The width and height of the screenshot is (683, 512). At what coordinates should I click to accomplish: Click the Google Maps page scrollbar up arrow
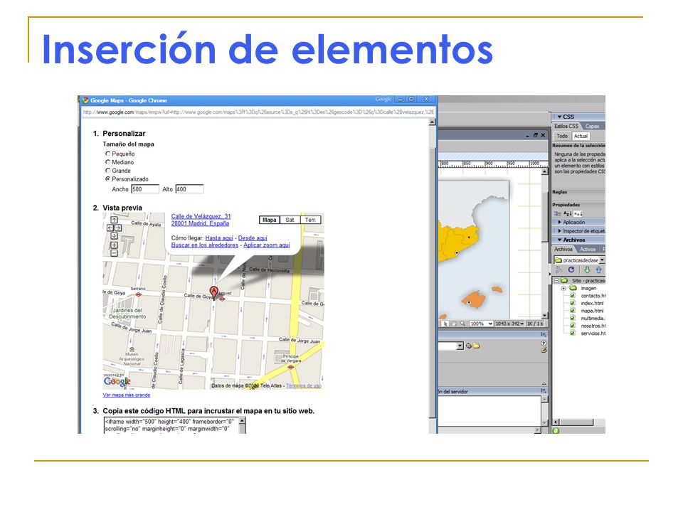[432, 122]
